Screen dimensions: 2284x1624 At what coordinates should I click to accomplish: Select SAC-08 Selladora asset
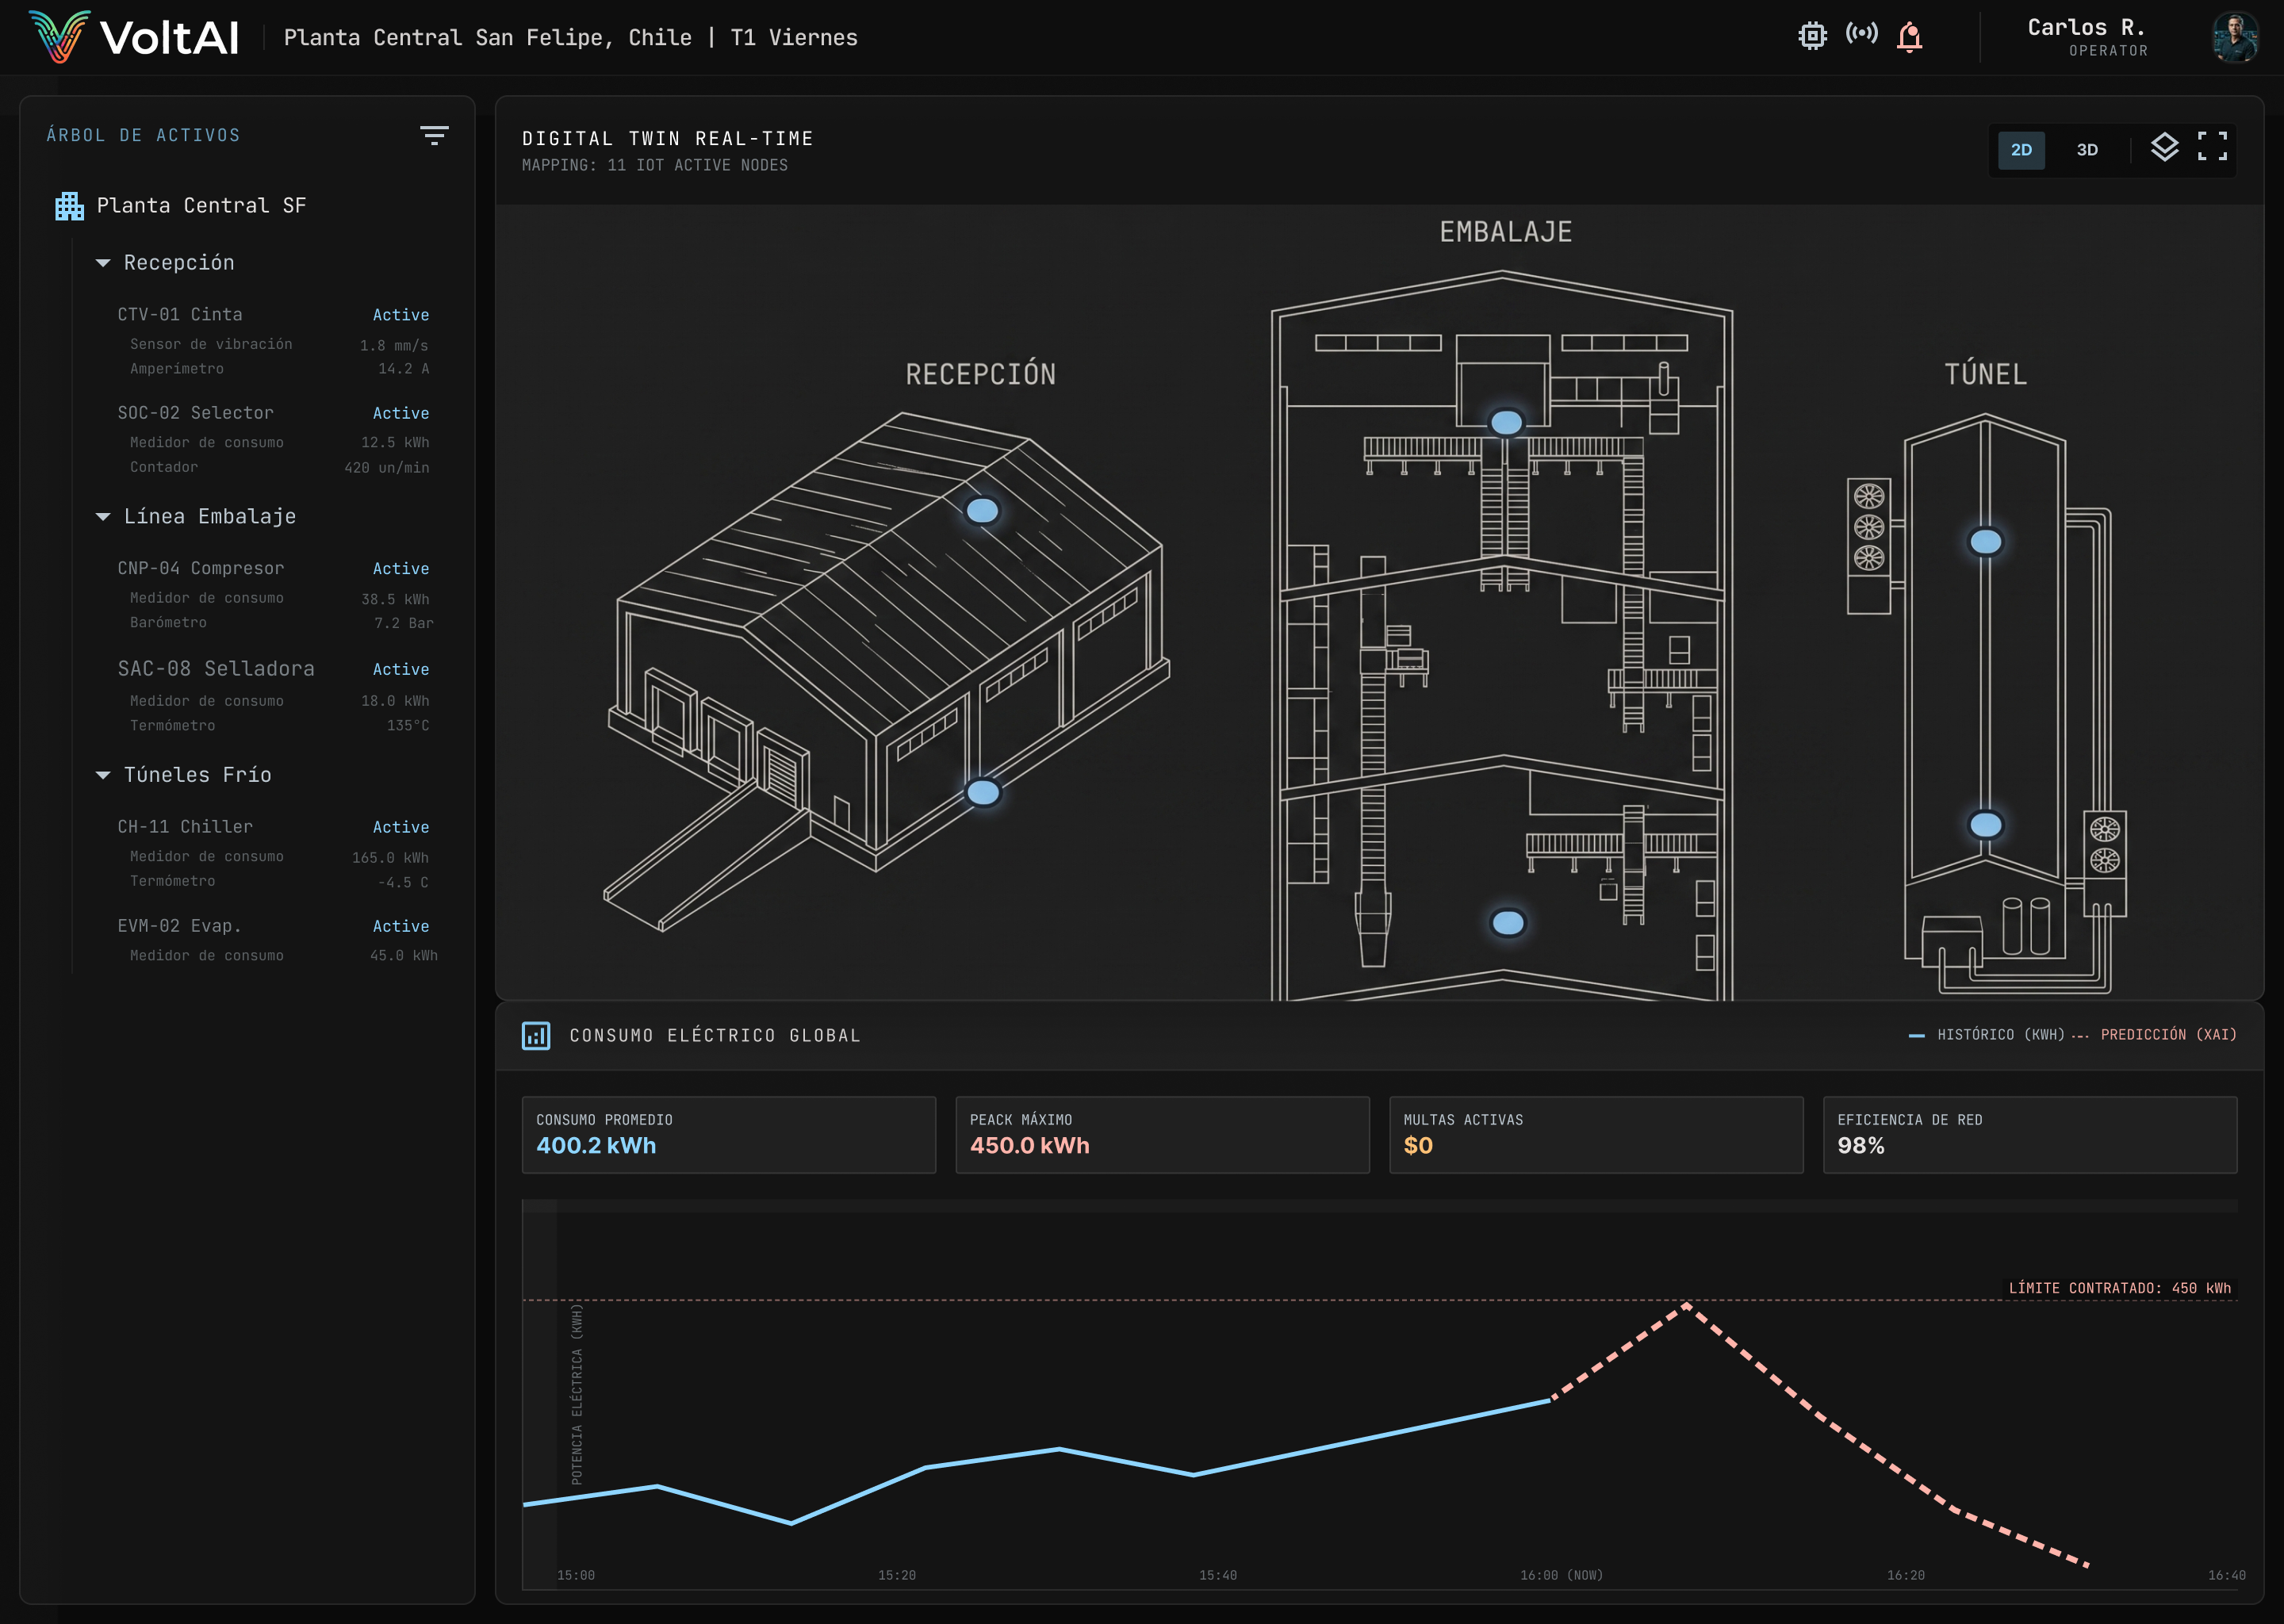click(x=273, y=669)
